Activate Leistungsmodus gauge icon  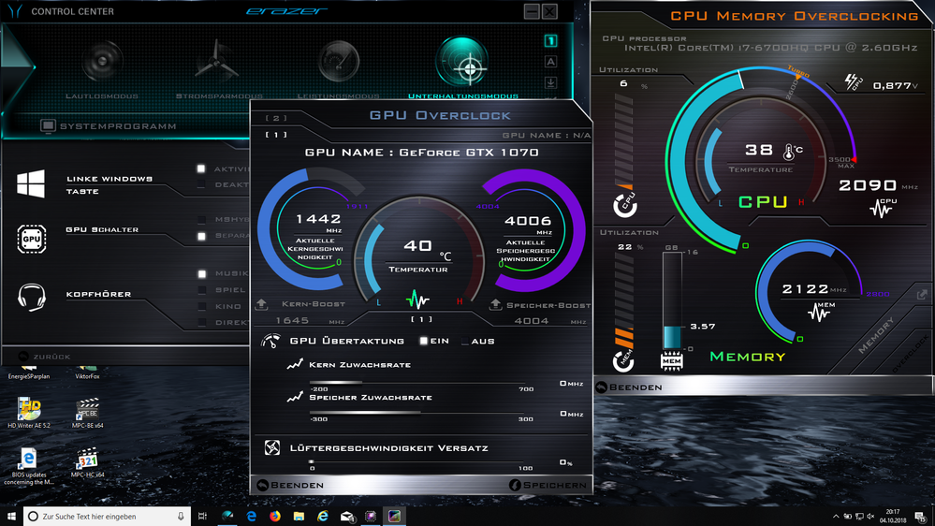(338, 62)
